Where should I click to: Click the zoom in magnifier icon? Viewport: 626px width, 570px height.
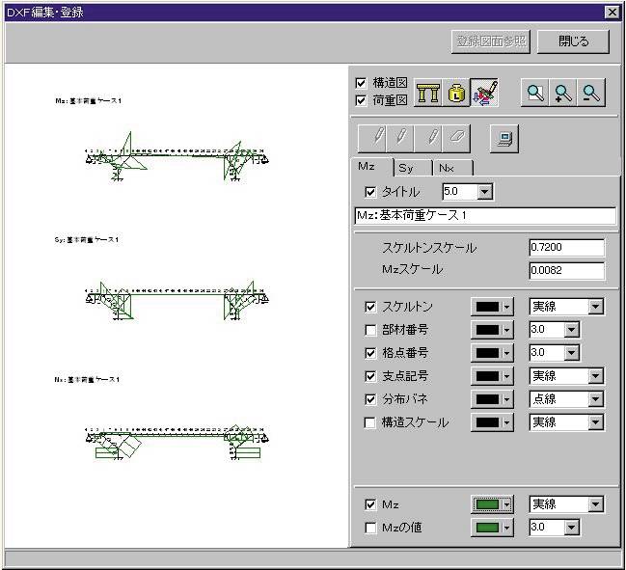coord(563,93)
